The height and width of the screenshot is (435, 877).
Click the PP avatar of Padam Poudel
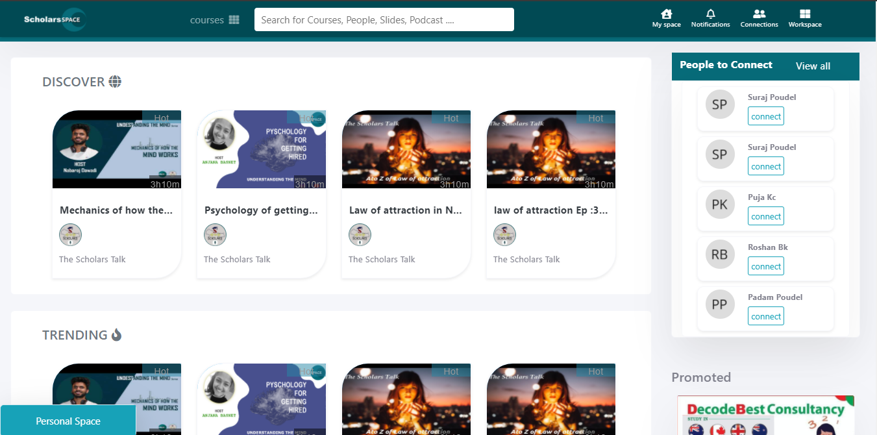[719, 304]
